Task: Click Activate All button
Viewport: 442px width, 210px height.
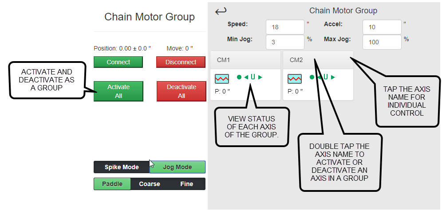Action: 118,91
